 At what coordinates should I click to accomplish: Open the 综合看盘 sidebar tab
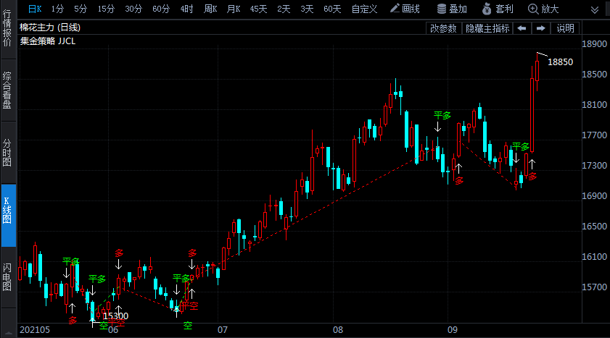[8, 90]
